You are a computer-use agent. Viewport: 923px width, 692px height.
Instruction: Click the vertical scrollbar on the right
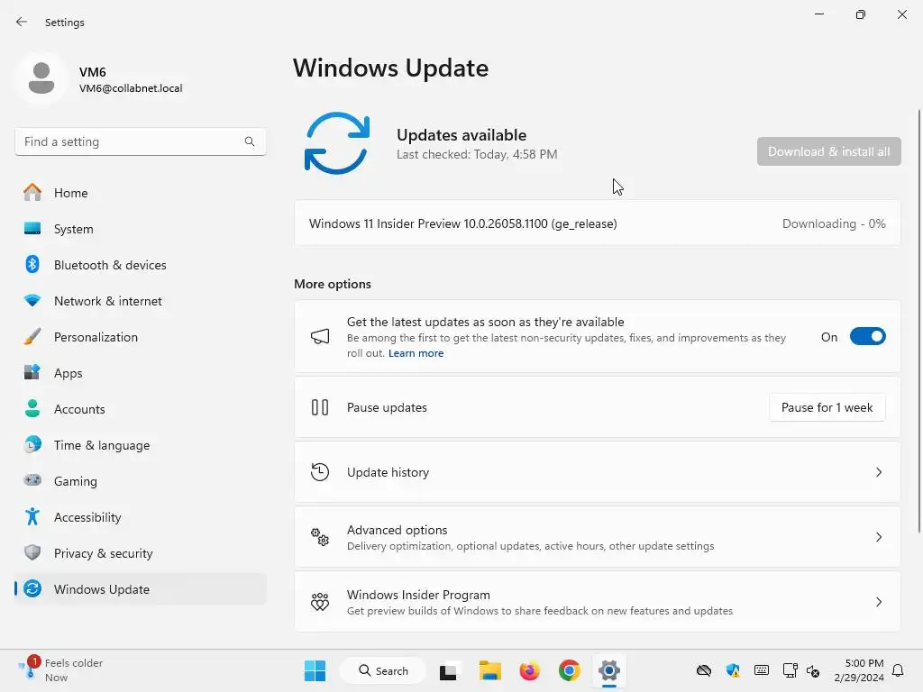pyautogui.click(x=918, y=321)
